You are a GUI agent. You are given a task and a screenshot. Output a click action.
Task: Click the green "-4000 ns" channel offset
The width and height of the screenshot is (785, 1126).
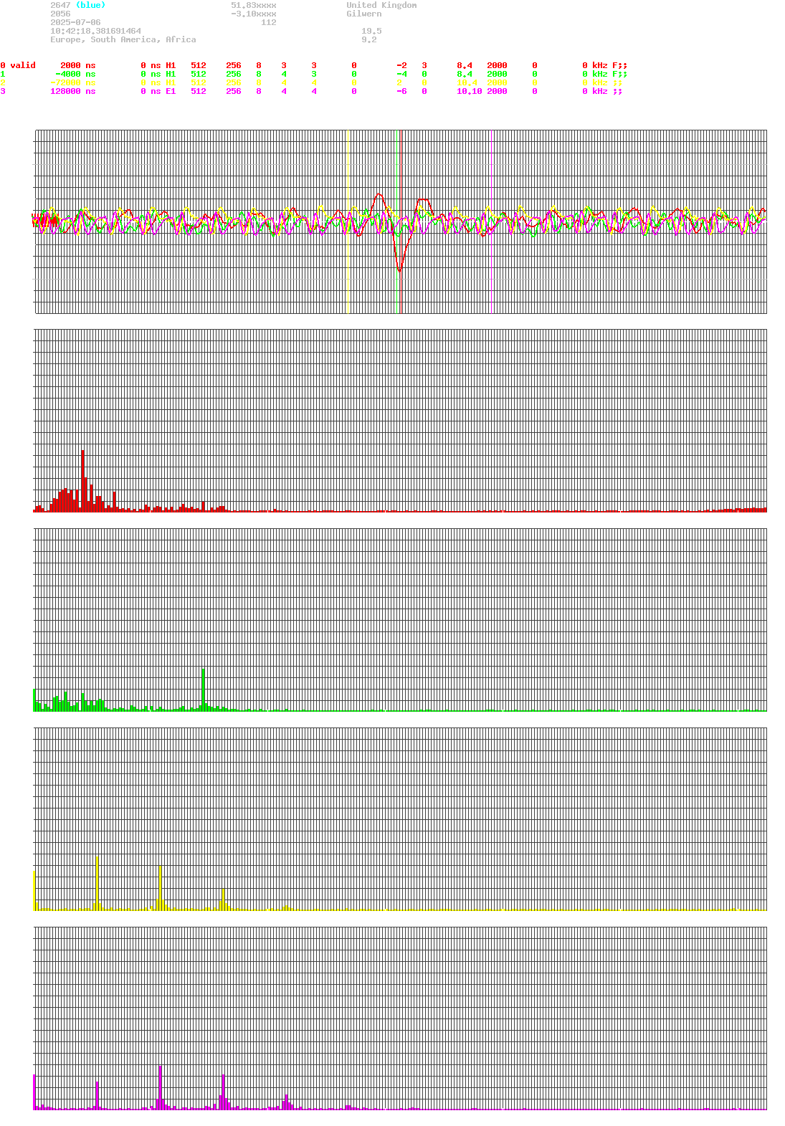(x=75, y=74)
